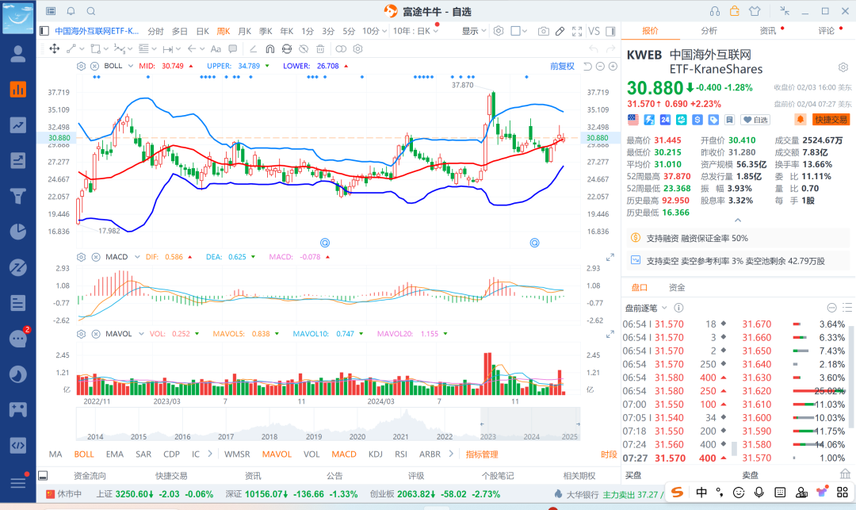Open the messages chat icon with badge

(x=18, y=339)
